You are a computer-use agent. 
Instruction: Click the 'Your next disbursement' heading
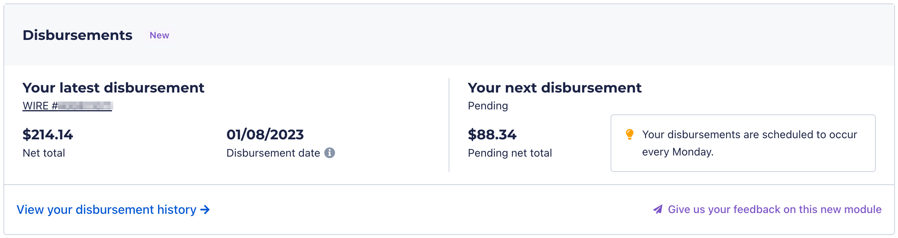point(555,88)
